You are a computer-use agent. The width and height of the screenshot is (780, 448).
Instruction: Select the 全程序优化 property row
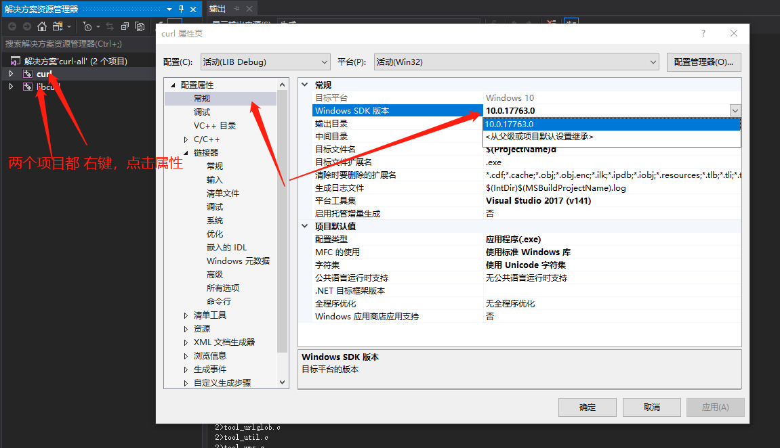[527, 303]
